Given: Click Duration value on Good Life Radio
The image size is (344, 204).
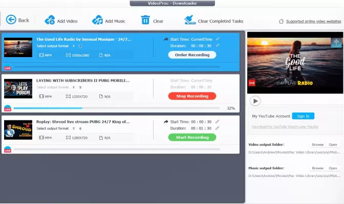Looking at the screenshot, I should (201, 46).
